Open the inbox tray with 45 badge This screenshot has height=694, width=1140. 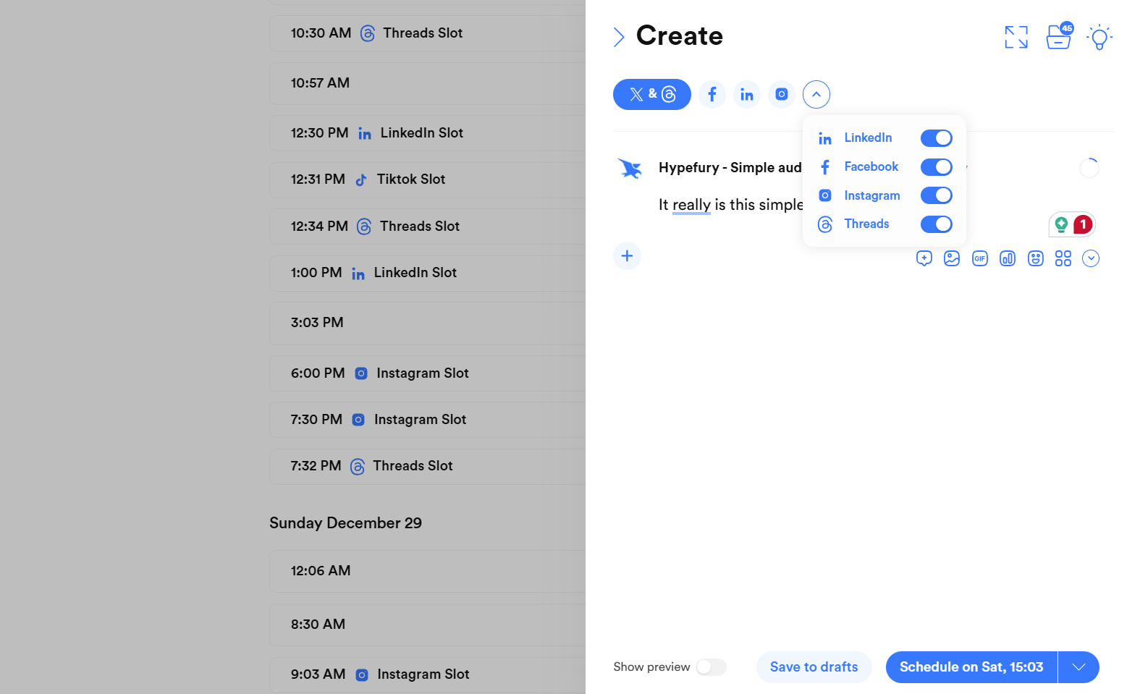pyautogui.click(x=1058, y=37)
